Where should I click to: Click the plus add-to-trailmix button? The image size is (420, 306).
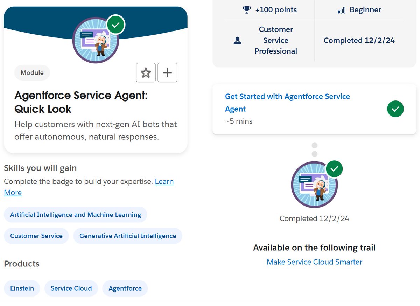167,73
